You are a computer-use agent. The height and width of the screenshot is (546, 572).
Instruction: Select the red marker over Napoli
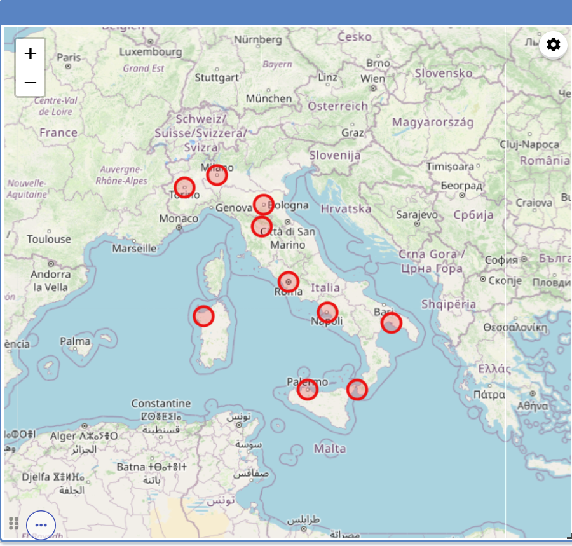pos(327,312)
